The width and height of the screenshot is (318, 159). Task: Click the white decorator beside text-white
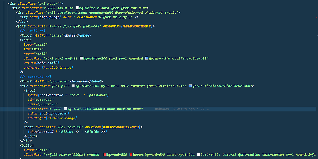(198, 154)
